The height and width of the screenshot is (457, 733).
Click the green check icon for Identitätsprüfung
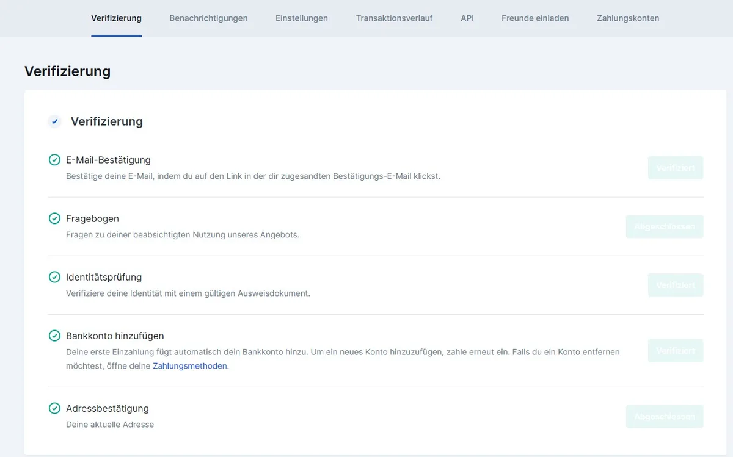click(55, 277)
